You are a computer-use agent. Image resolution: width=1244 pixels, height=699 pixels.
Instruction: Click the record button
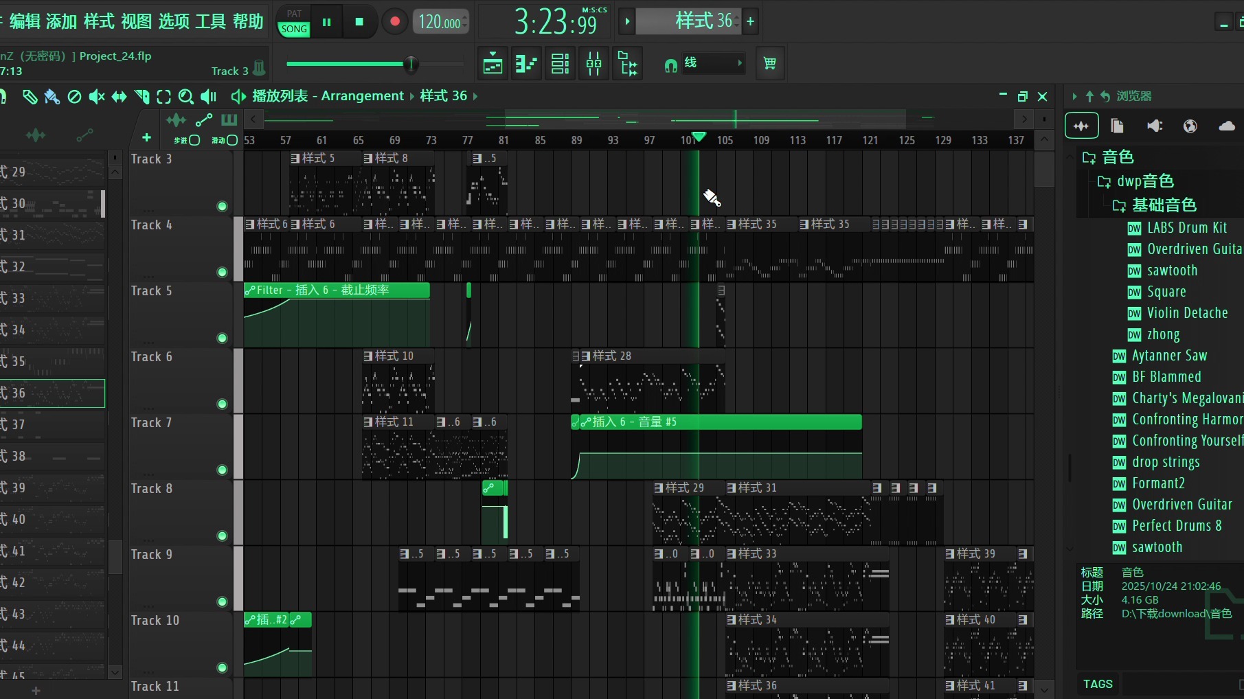pos(394,21)
